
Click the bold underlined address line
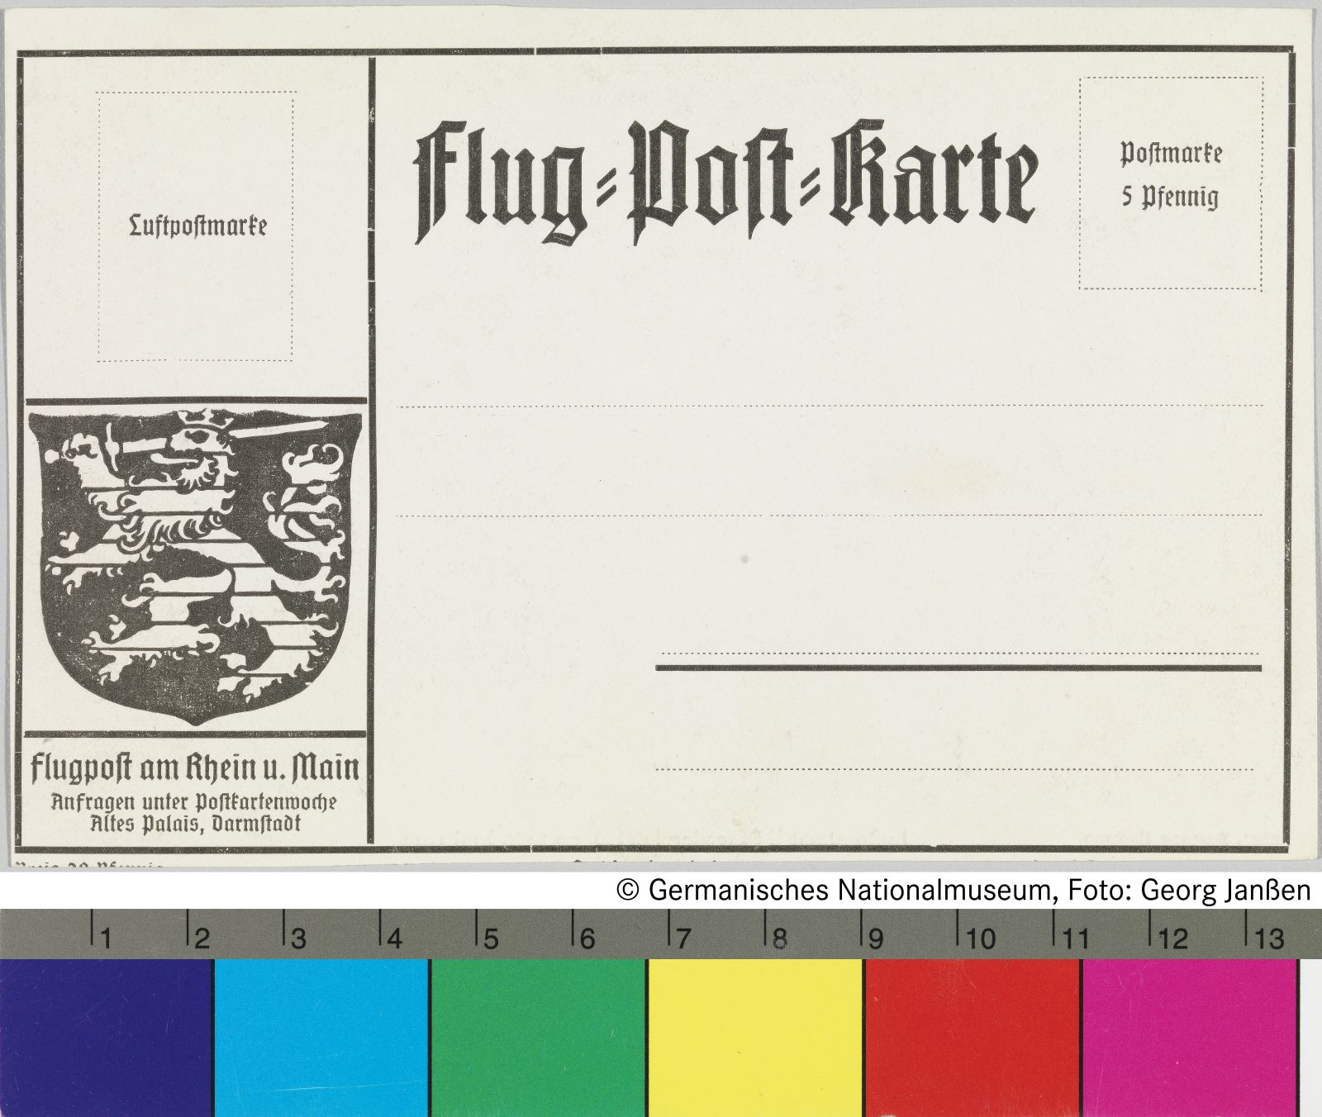[x=958, y=668]
